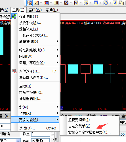This screenshot has width=126, height=142.
Task: Select 市场与板块(R)... menu item
Action: click(35, 92)
